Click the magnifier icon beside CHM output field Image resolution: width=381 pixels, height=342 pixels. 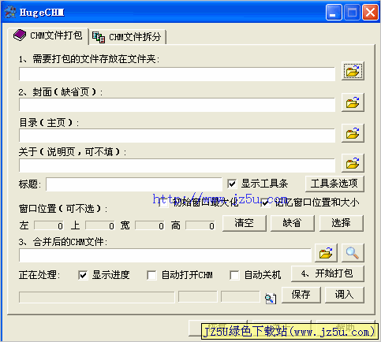tap(353, 253)
